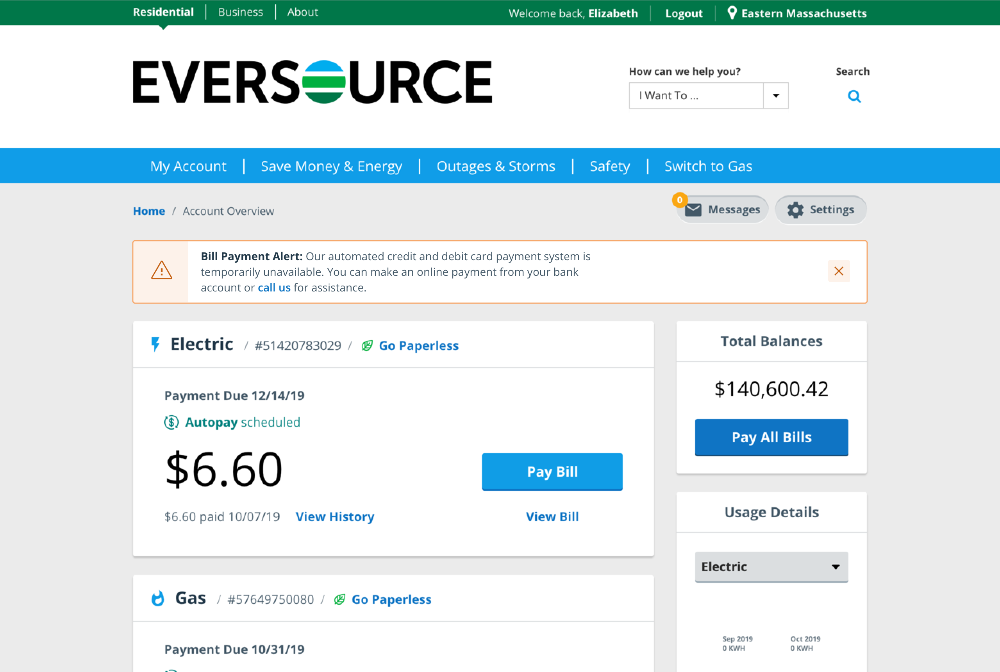Screen dimensions: 1000x672
Task: Click the Messages envelope icon
Action: 693,210
